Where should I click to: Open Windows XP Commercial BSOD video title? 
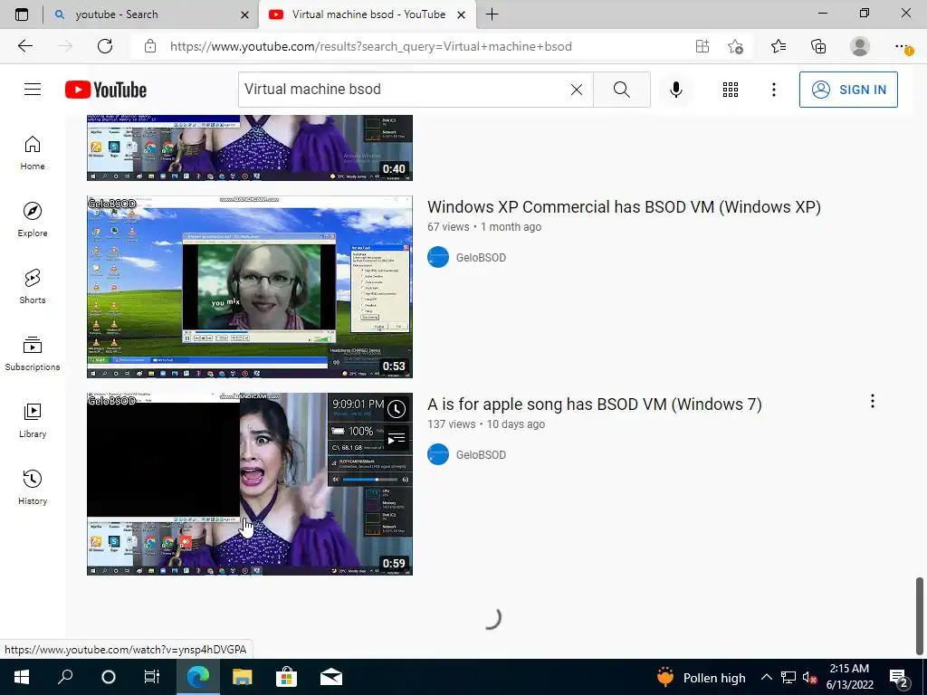point(624,207)
